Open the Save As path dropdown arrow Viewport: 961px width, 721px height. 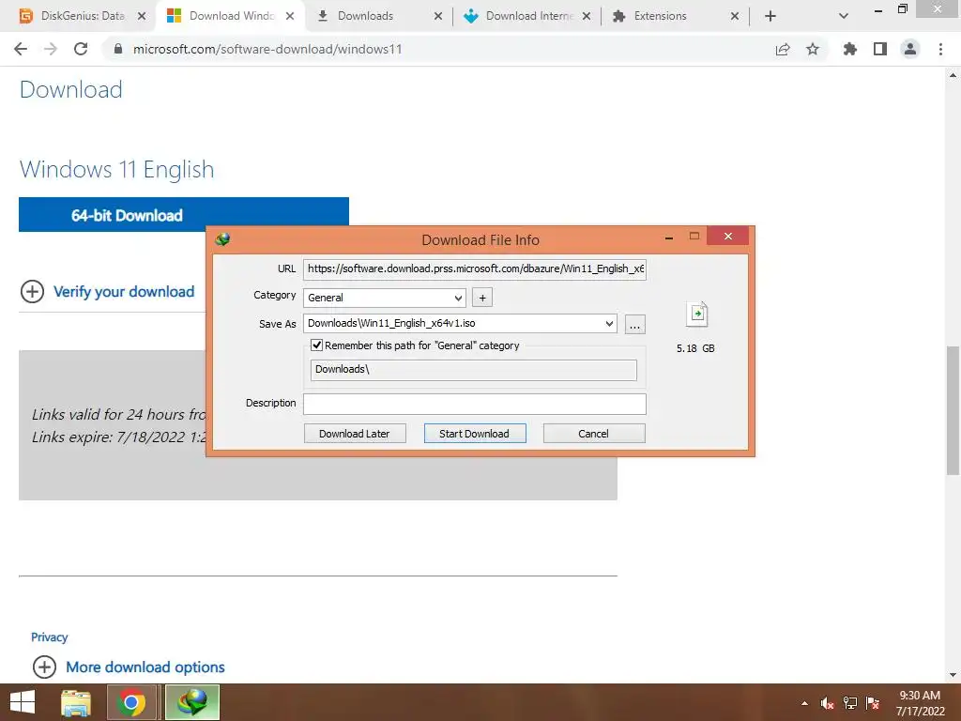(609, 323)
